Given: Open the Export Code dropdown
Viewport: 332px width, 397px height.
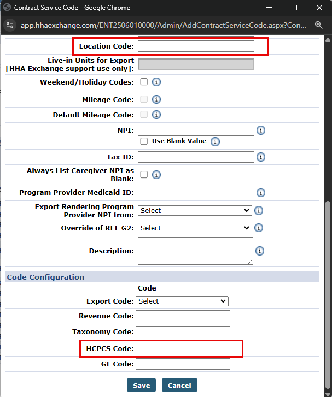Looking at the screenshot, I should pos(182,301).
